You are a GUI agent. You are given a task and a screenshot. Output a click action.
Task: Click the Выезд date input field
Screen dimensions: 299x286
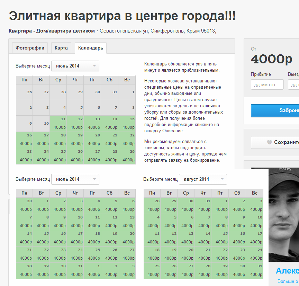pyautogui.click(x=293, y=84)
